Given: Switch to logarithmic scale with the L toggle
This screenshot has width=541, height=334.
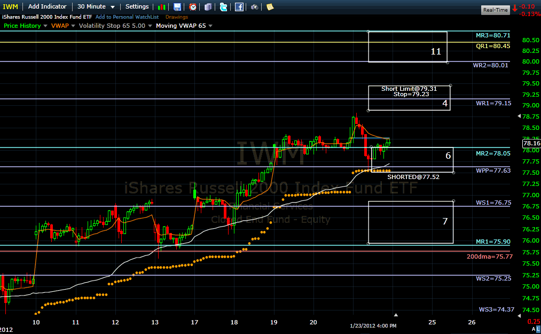Looking at the screenshot, I should coord(538,329).
